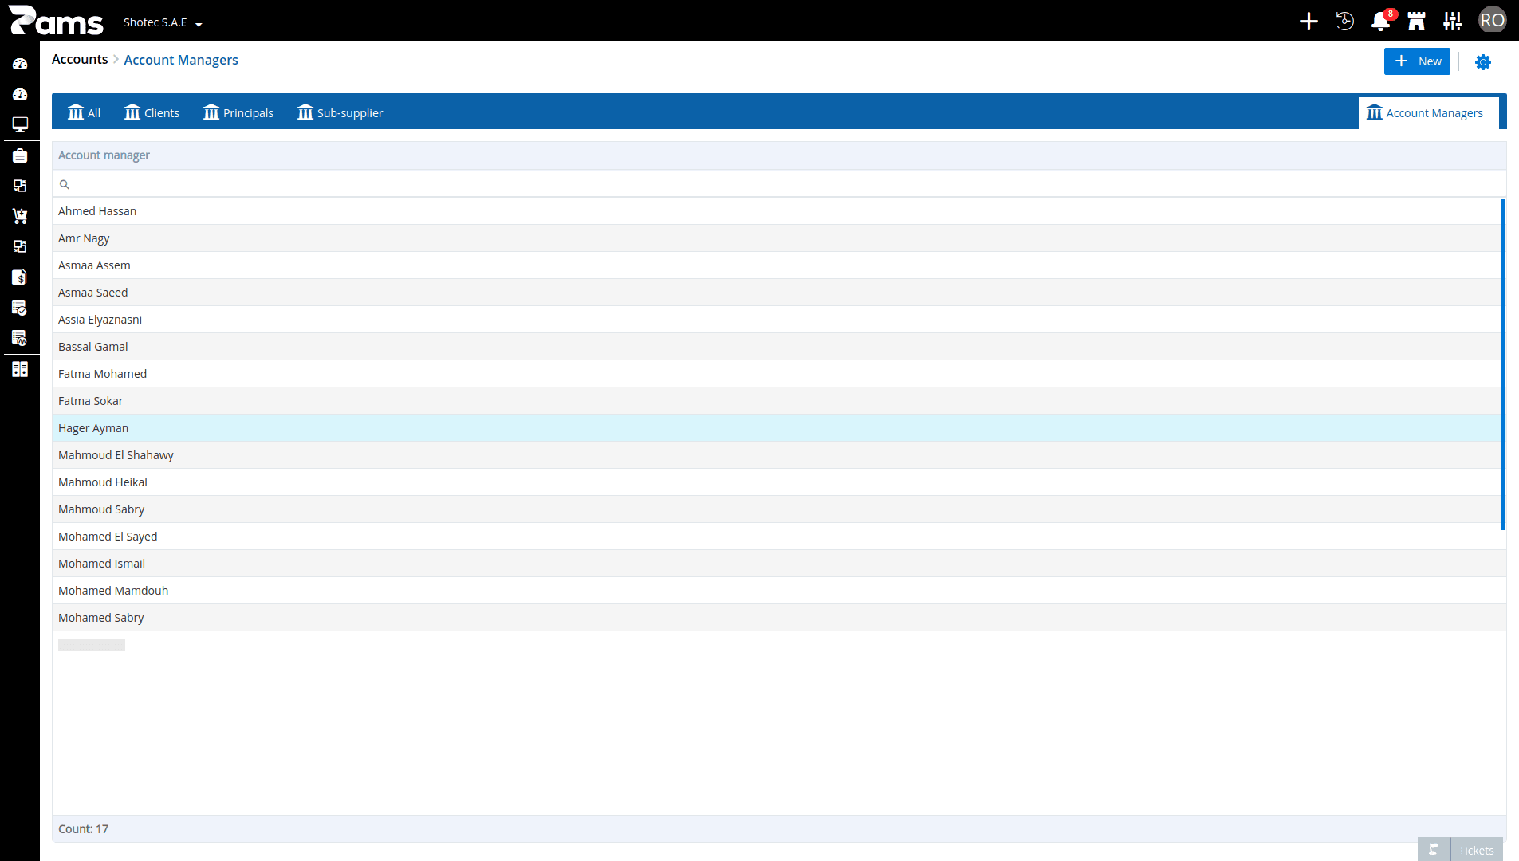The height and width of the screenshot is (861, 1519).
Task: Select Bassal Gamal row
Action: tap(777, 347)
